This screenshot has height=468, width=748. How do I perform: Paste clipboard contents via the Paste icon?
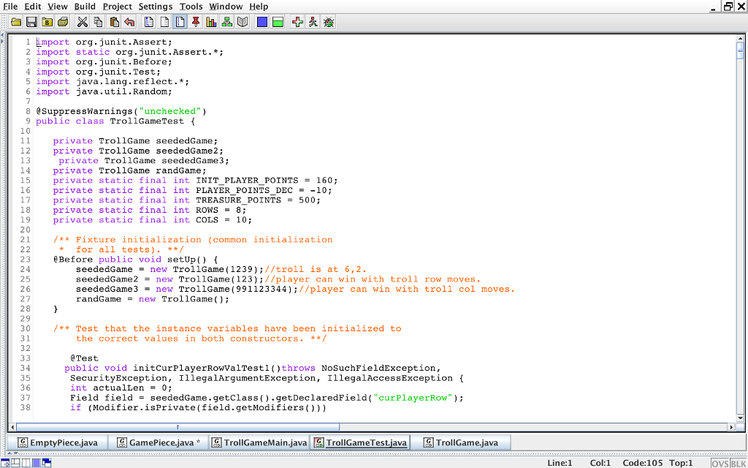coord(113,22)
